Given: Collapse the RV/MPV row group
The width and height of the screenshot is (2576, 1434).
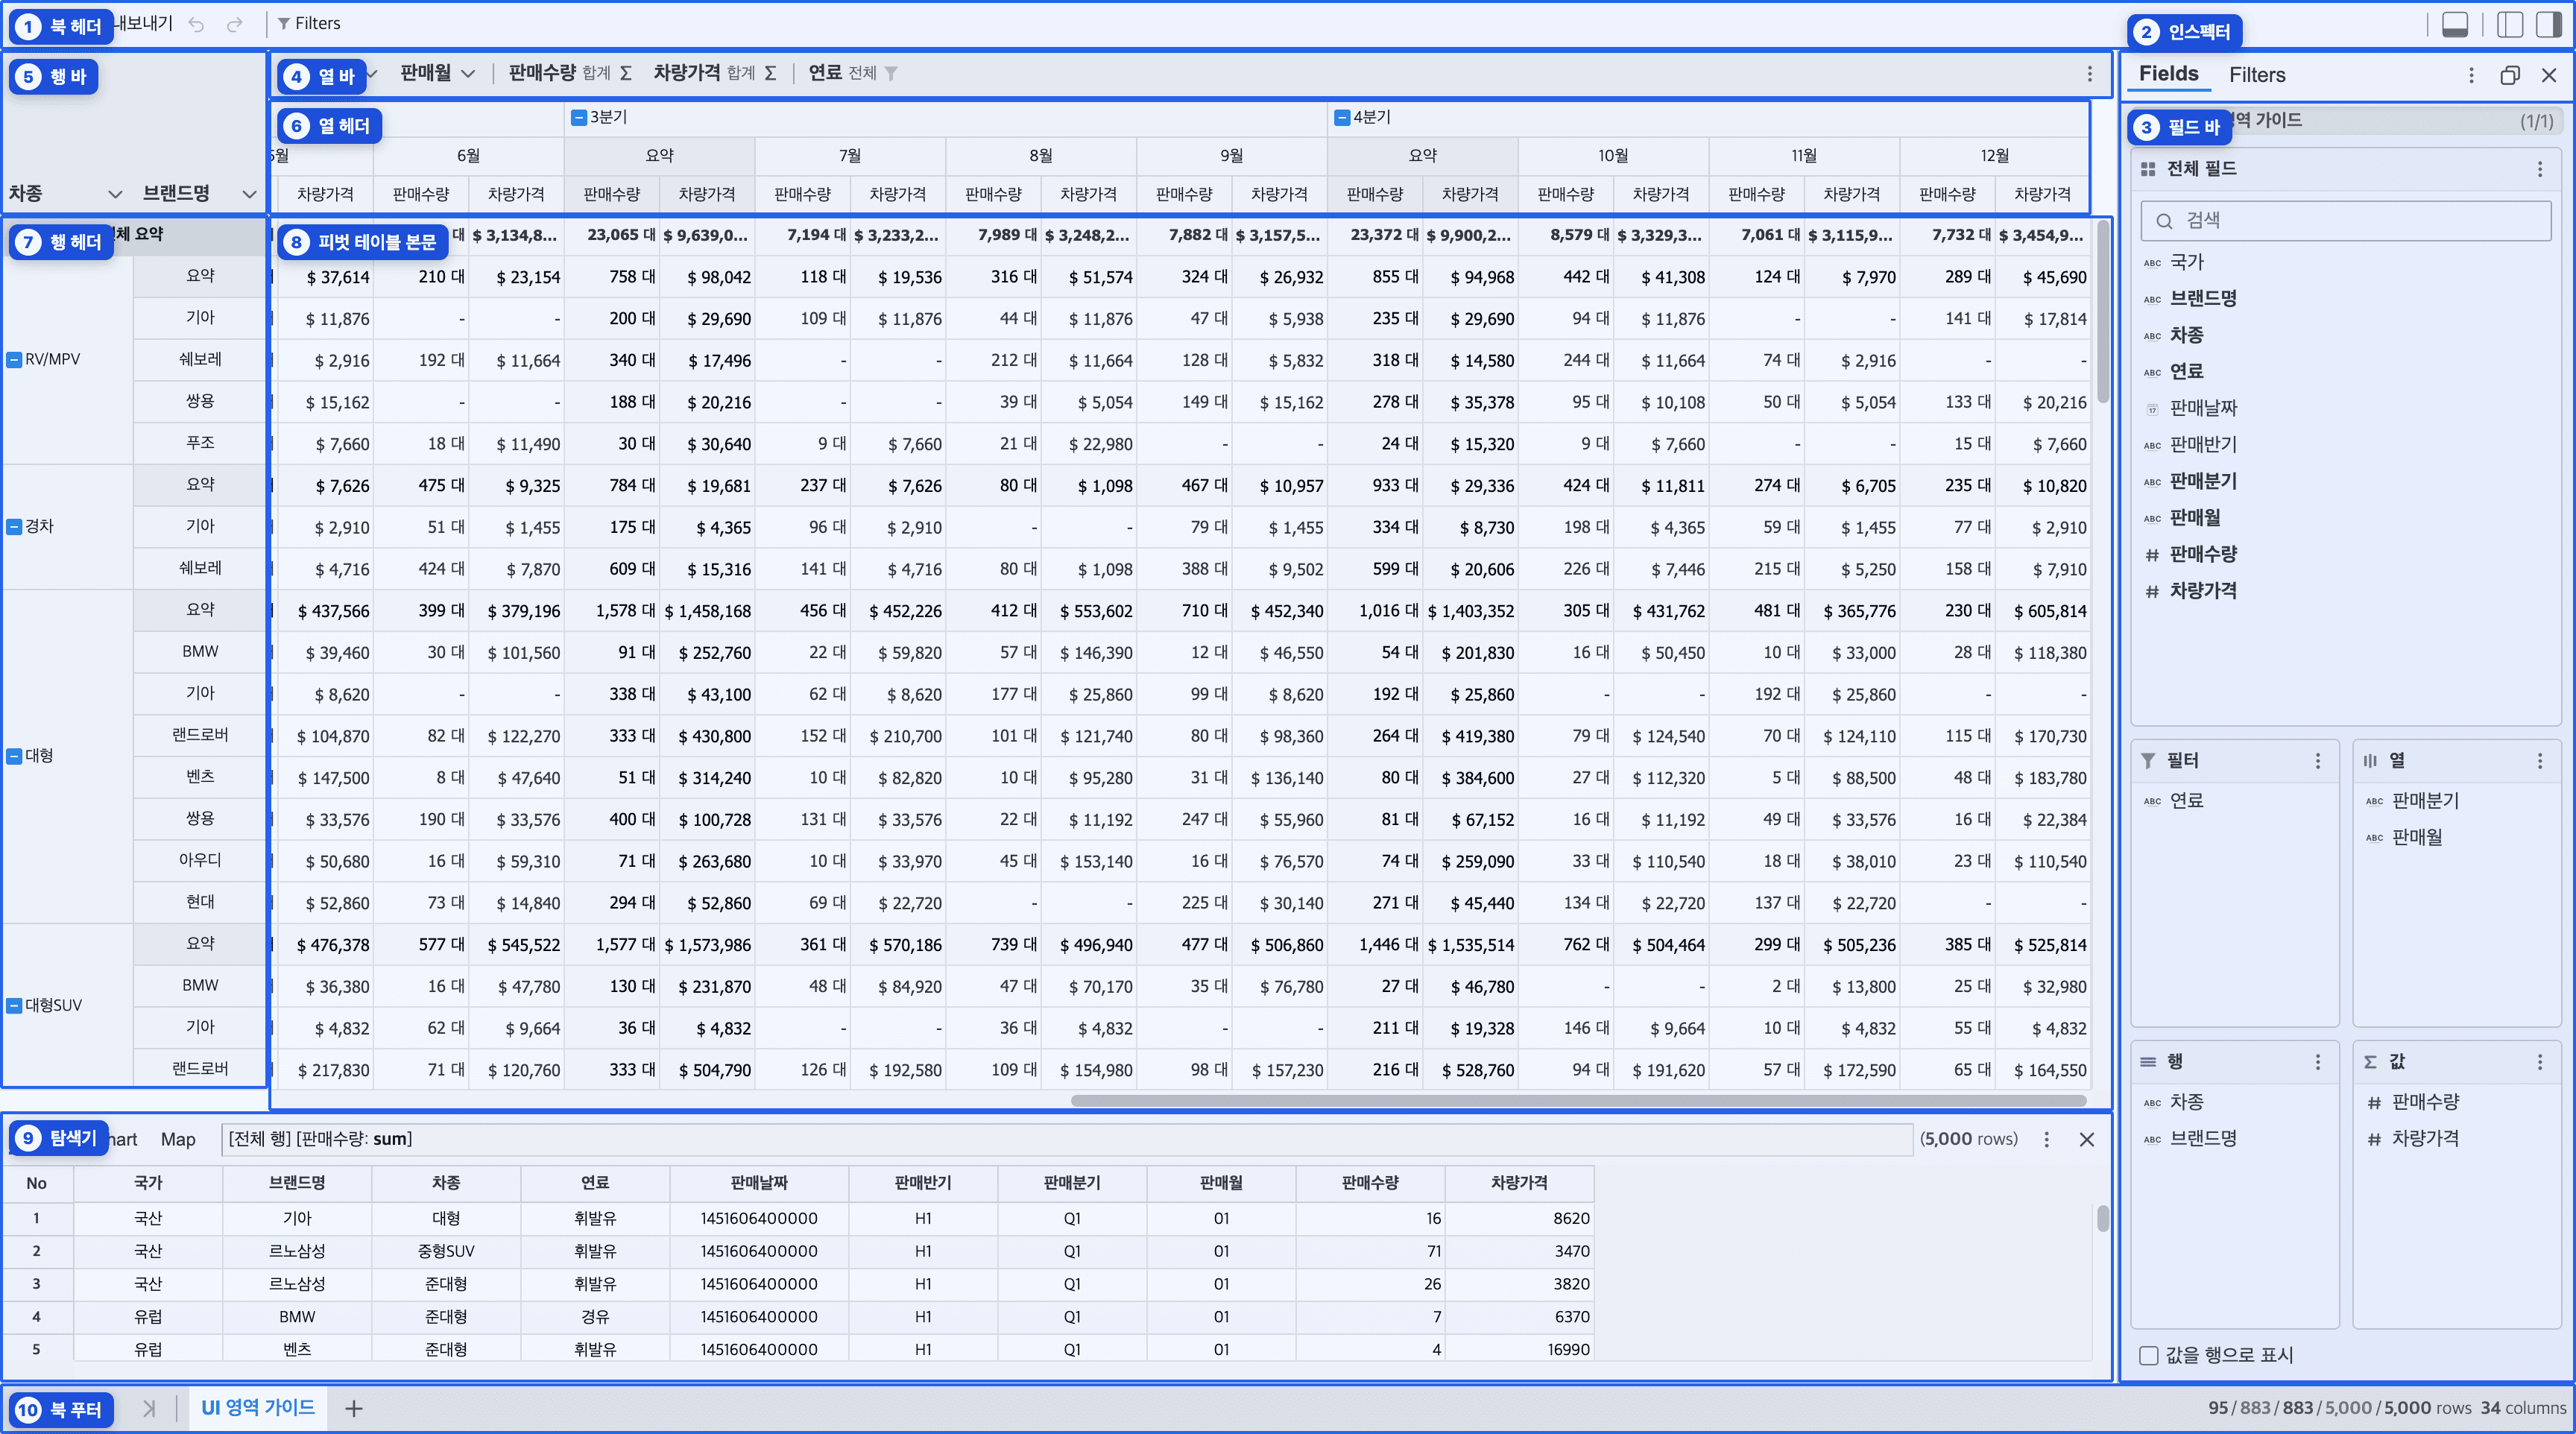Looking at the screenshot, I should pos(14,359).
